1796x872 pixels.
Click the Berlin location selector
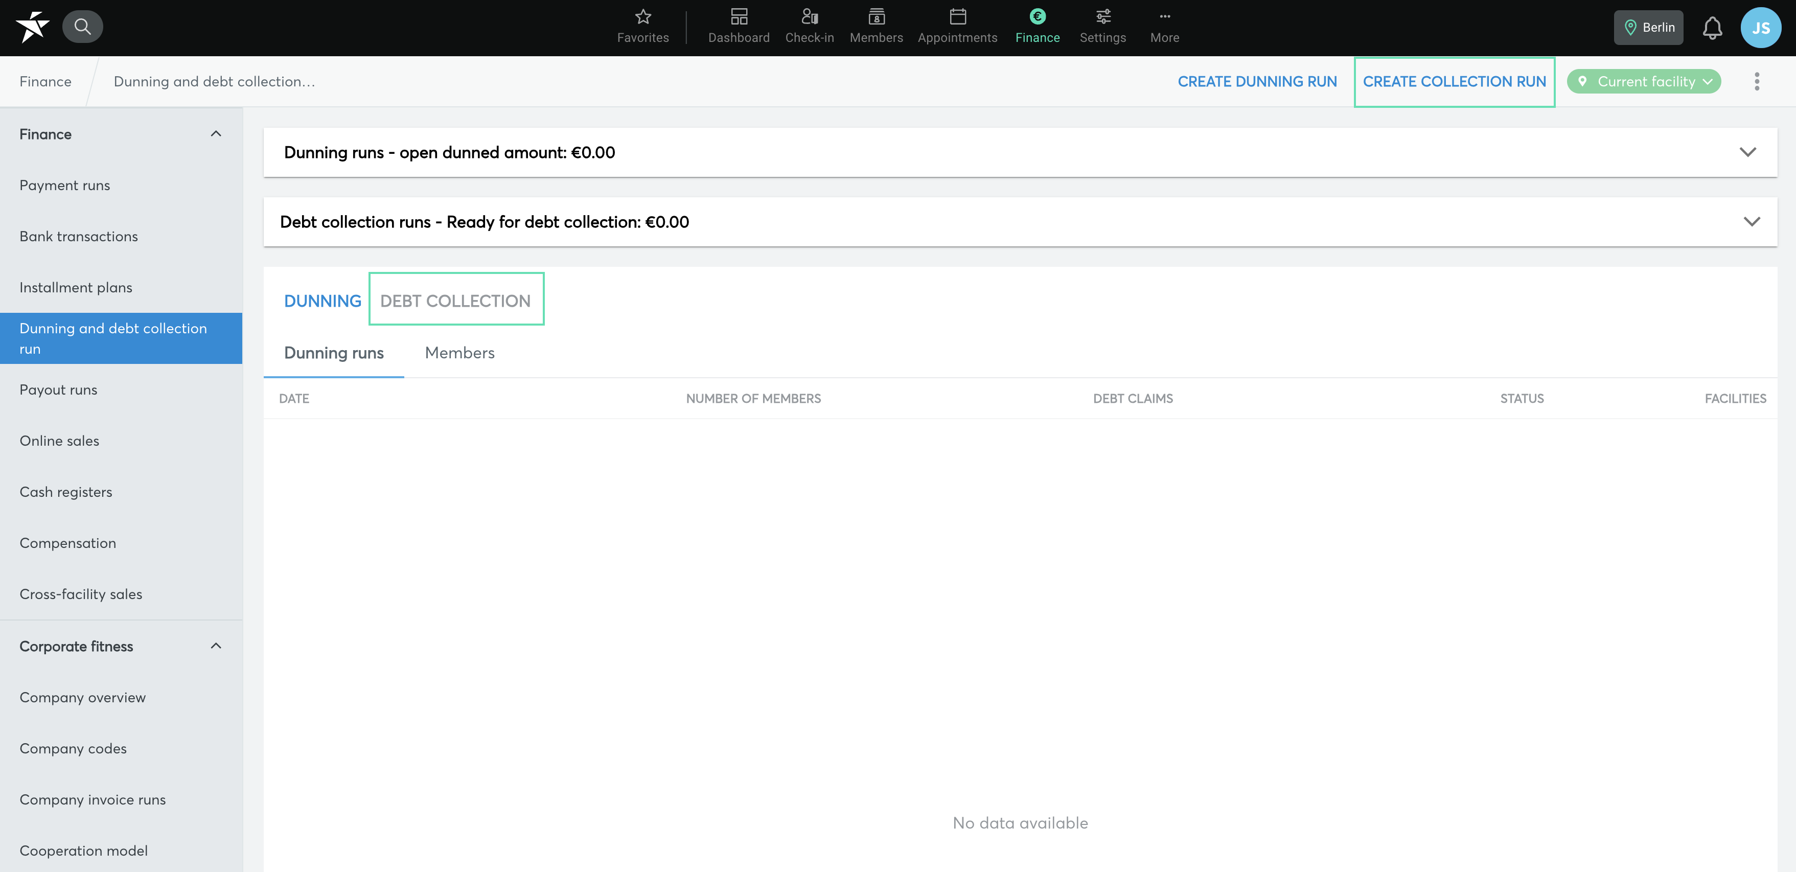[x=1648, y=27]
